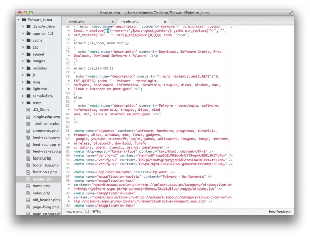Click the .SyncArchive folder icon

coord(28,26)
